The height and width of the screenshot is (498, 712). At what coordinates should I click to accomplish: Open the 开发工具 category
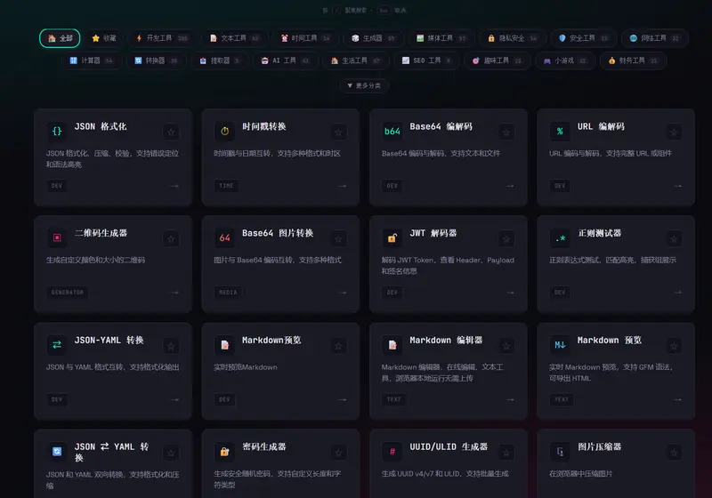click(x=162, y=38)
